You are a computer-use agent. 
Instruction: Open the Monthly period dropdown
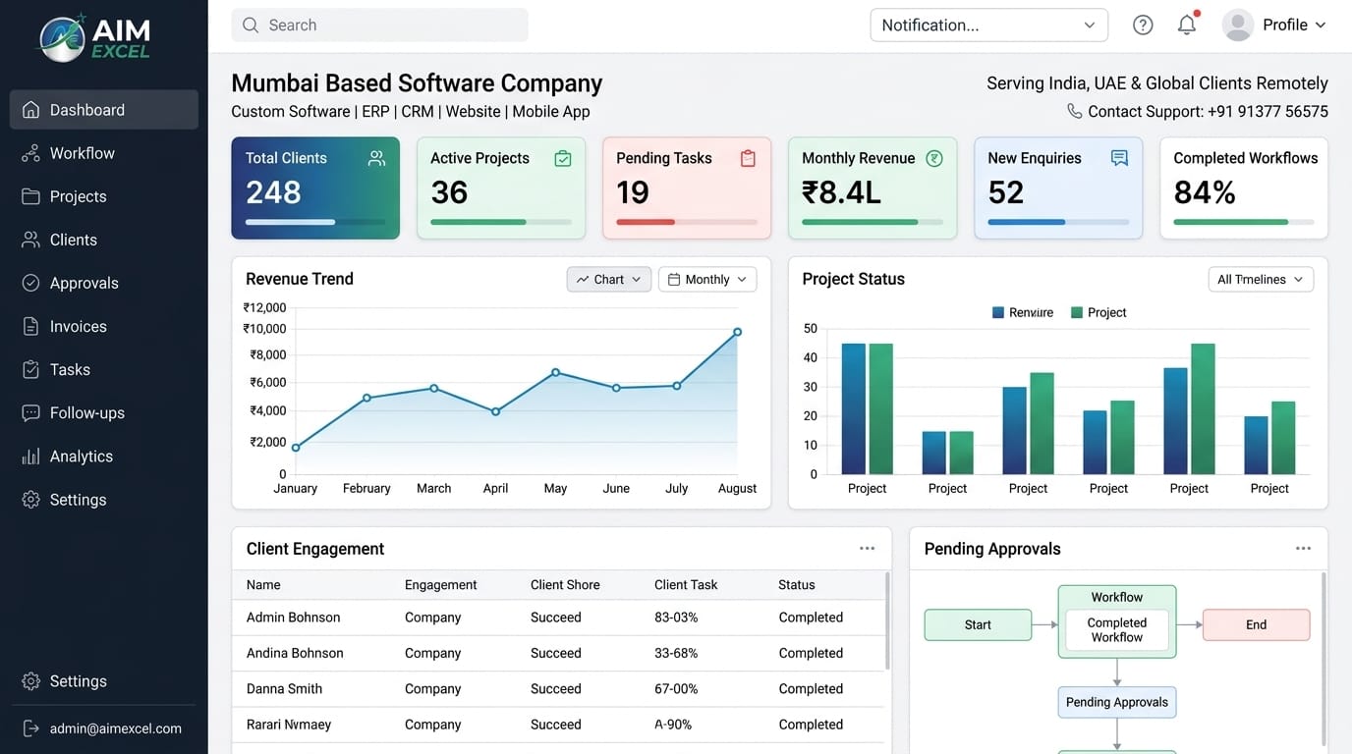[707, 280]
